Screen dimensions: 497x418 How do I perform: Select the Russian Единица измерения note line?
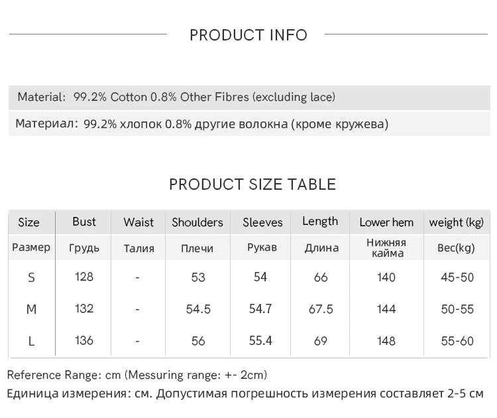click(x=245, y=393)
